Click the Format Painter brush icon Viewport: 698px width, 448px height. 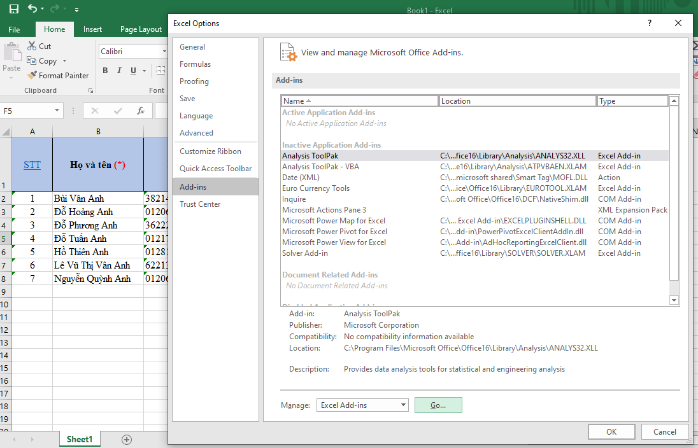32,75
